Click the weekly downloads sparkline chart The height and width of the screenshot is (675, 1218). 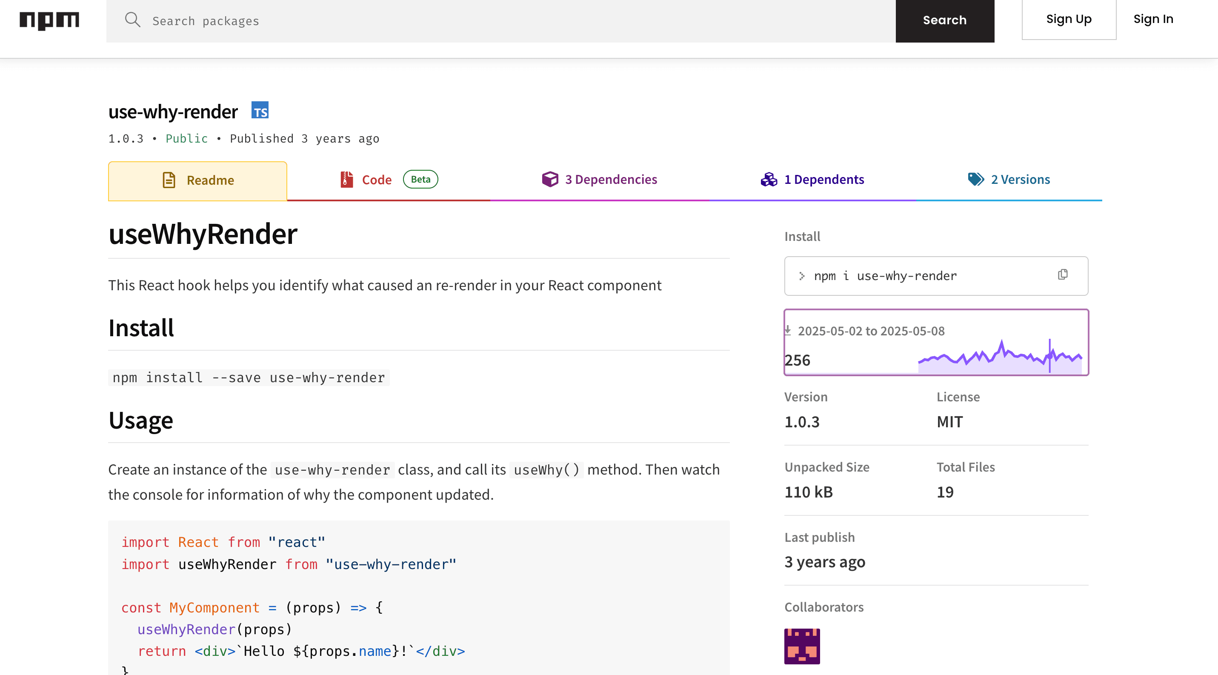click(999, 357)
